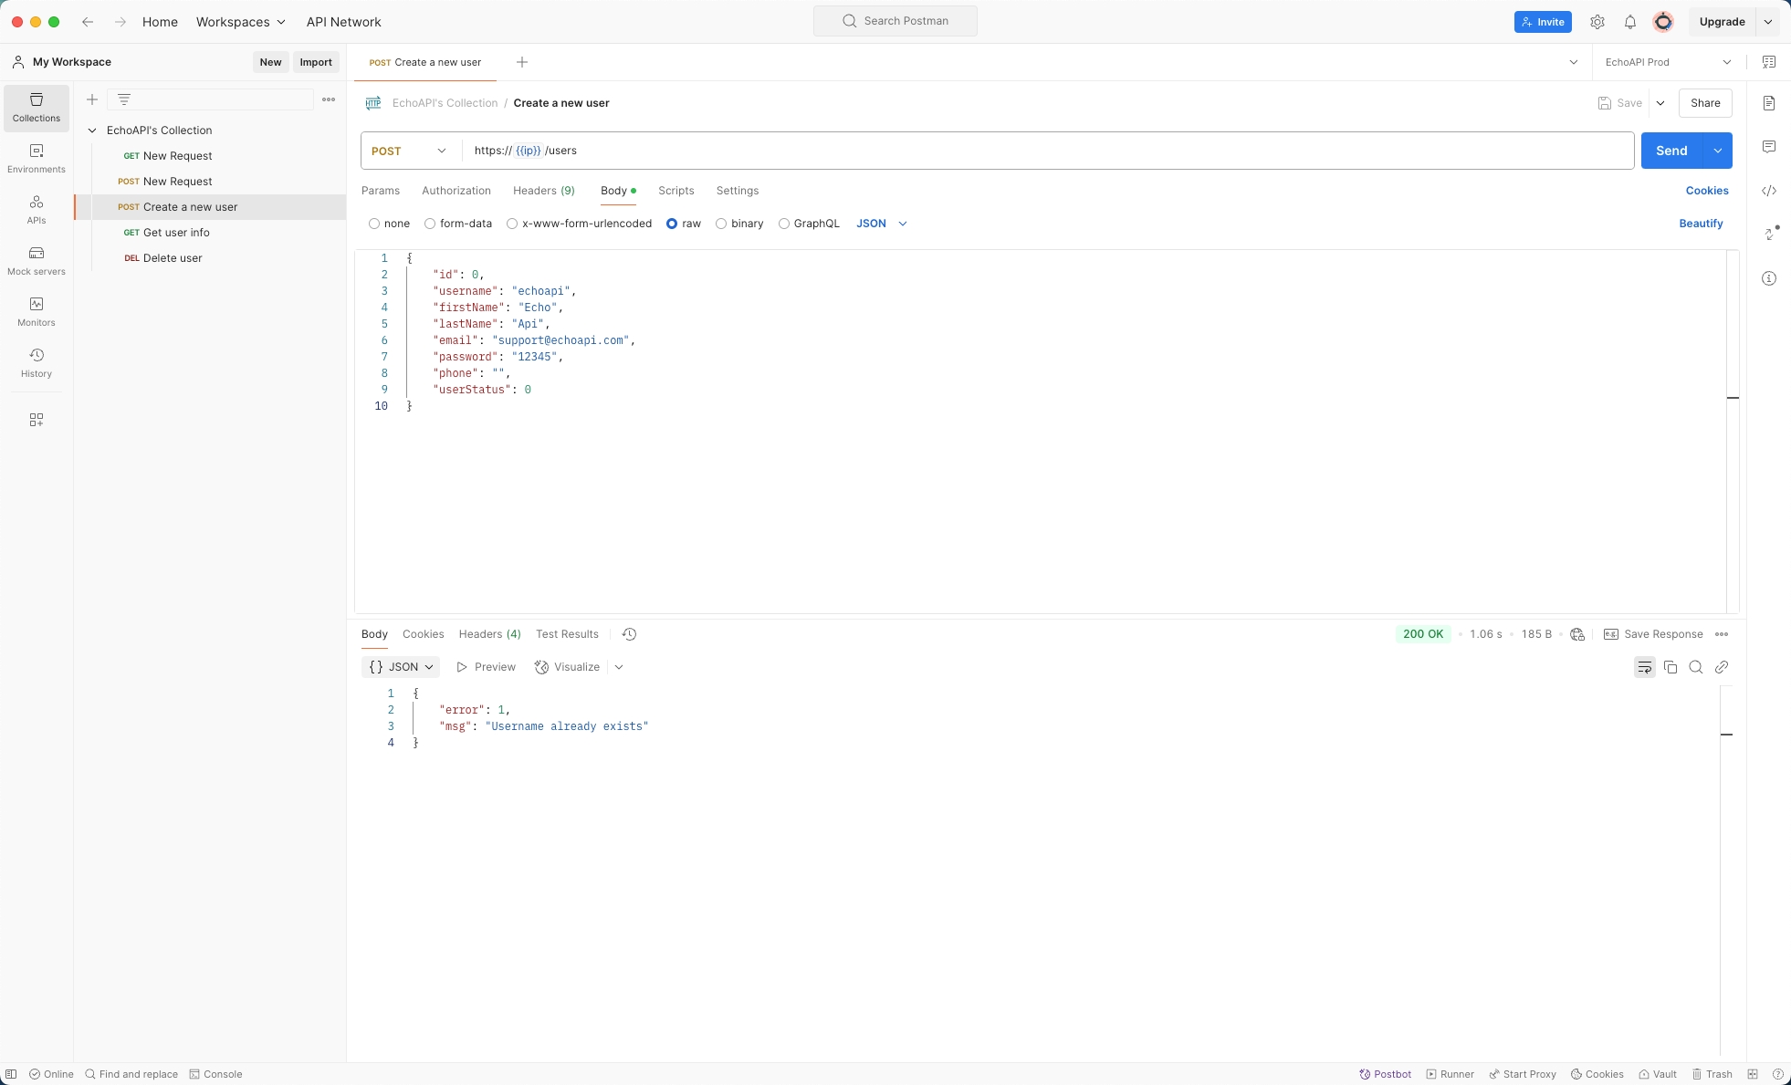Click the plus to create a collection
This screenshot has width=1791, height=1085.
click(92, 99)
